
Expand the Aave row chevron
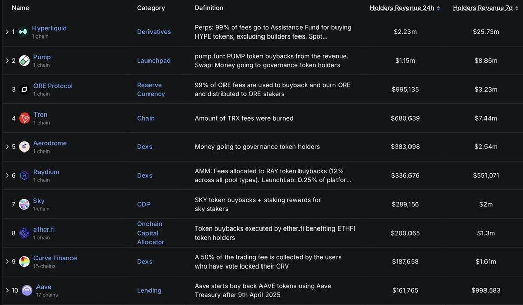click(7, 291)
